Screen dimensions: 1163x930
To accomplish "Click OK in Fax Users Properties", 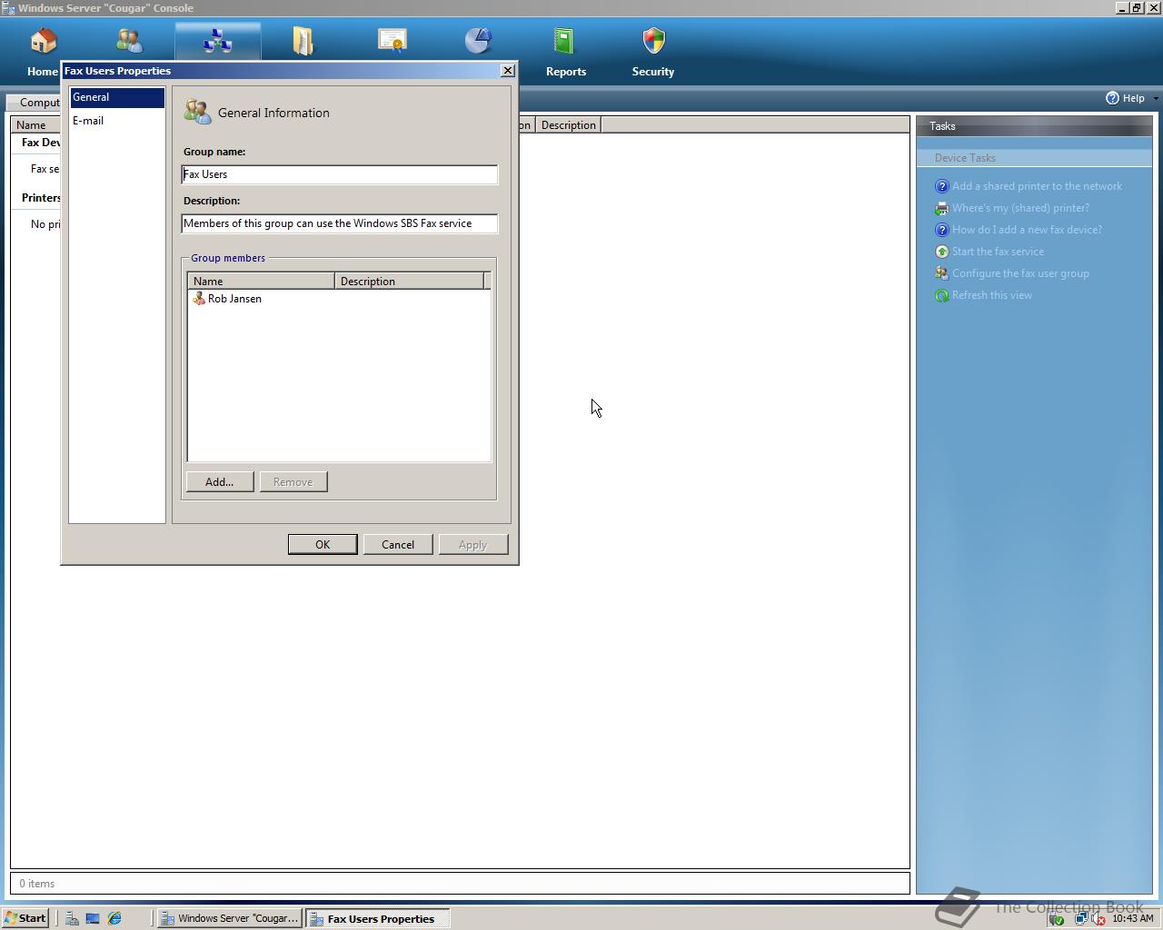I will coord(323,544).
